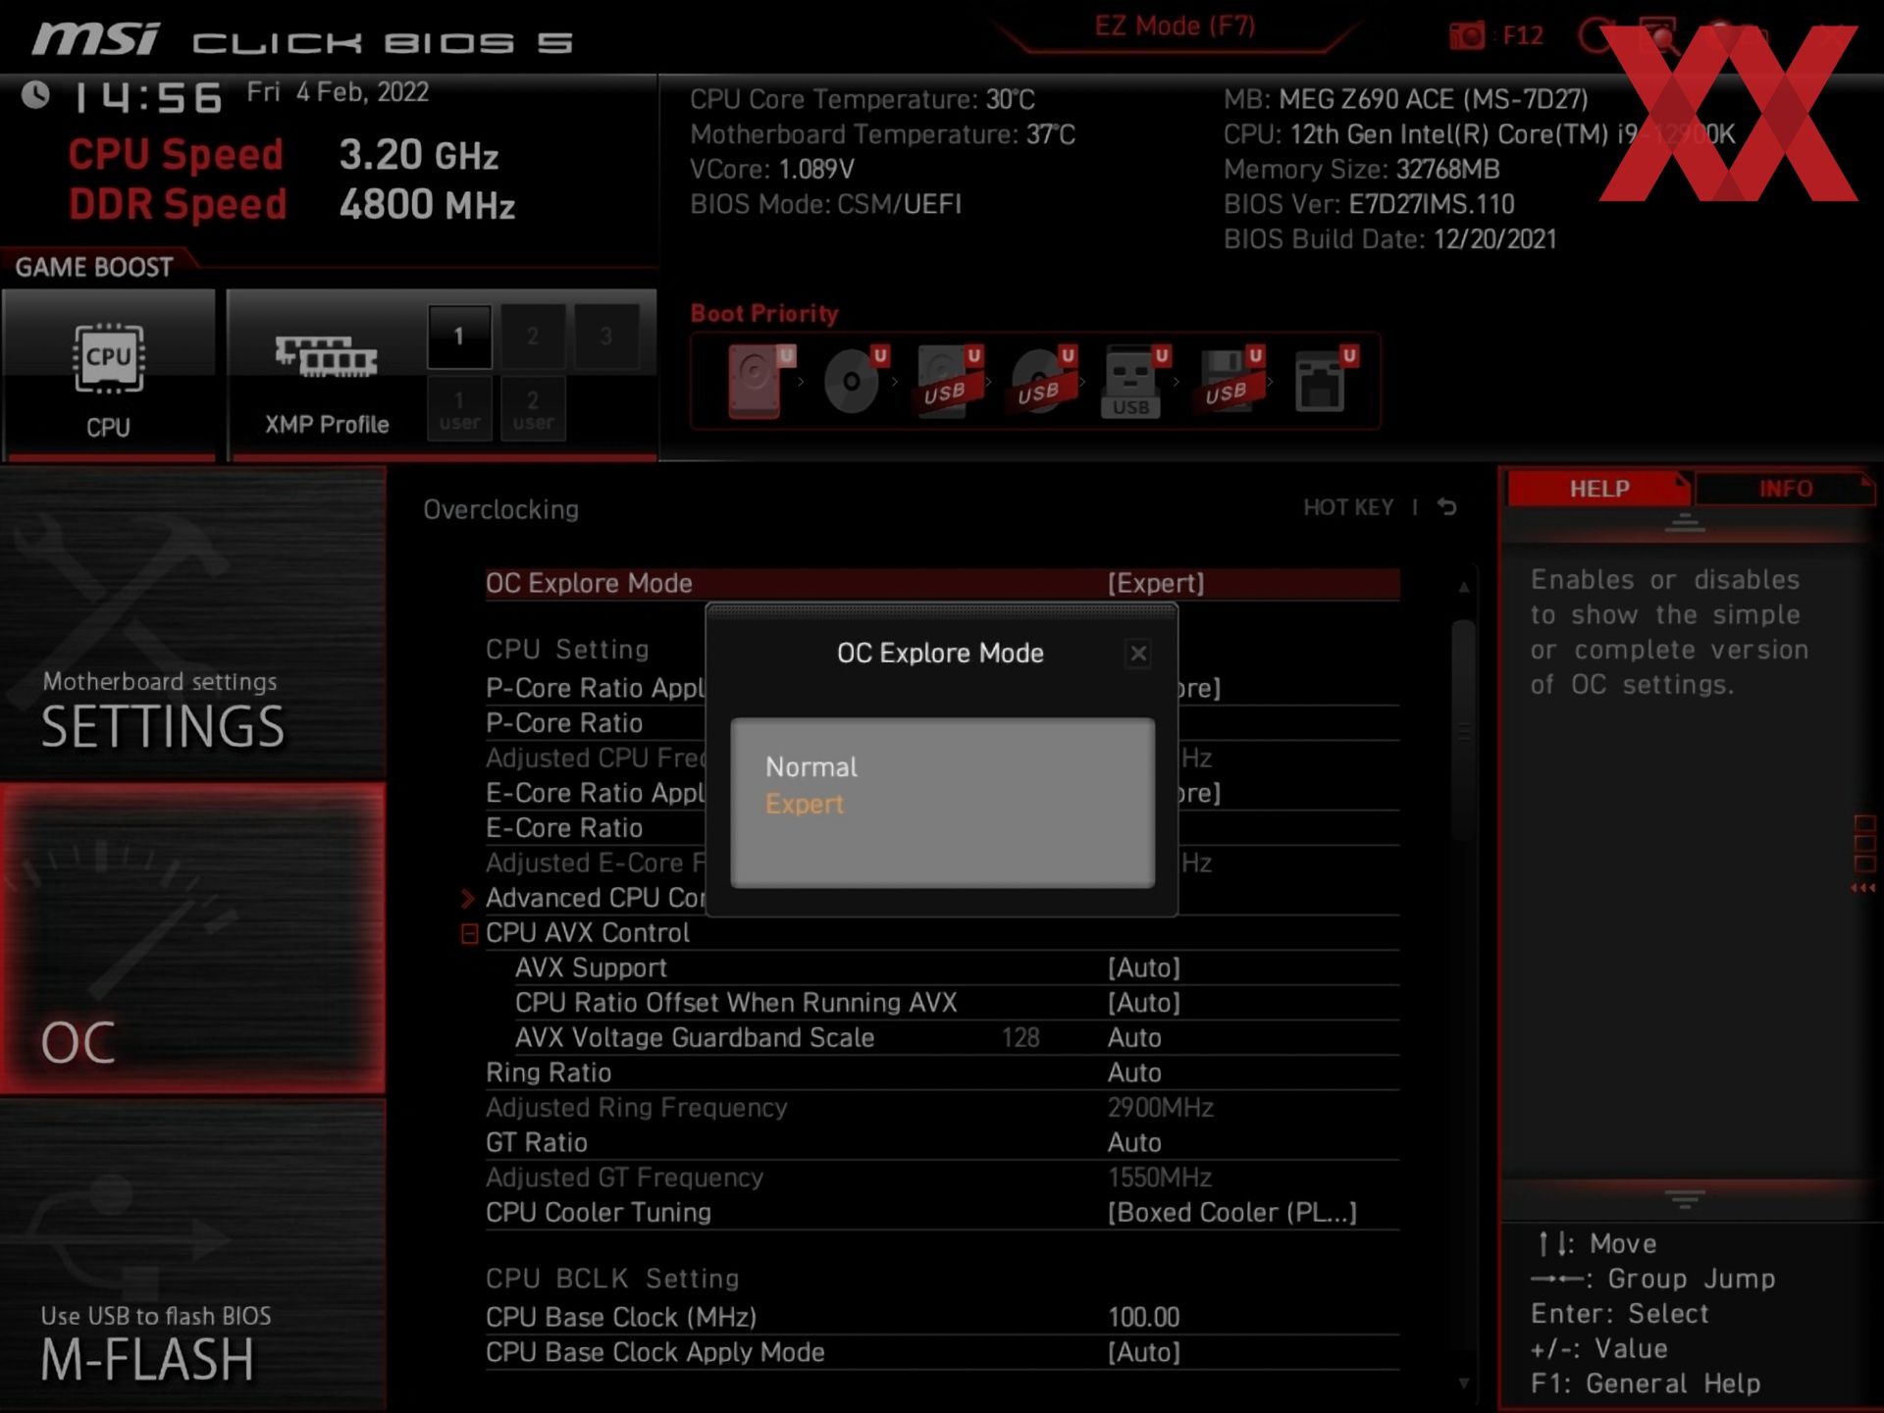Screen dimensions: 1884x1413
Task: Click the HOT KEY label
Action: click(1347, 507)
